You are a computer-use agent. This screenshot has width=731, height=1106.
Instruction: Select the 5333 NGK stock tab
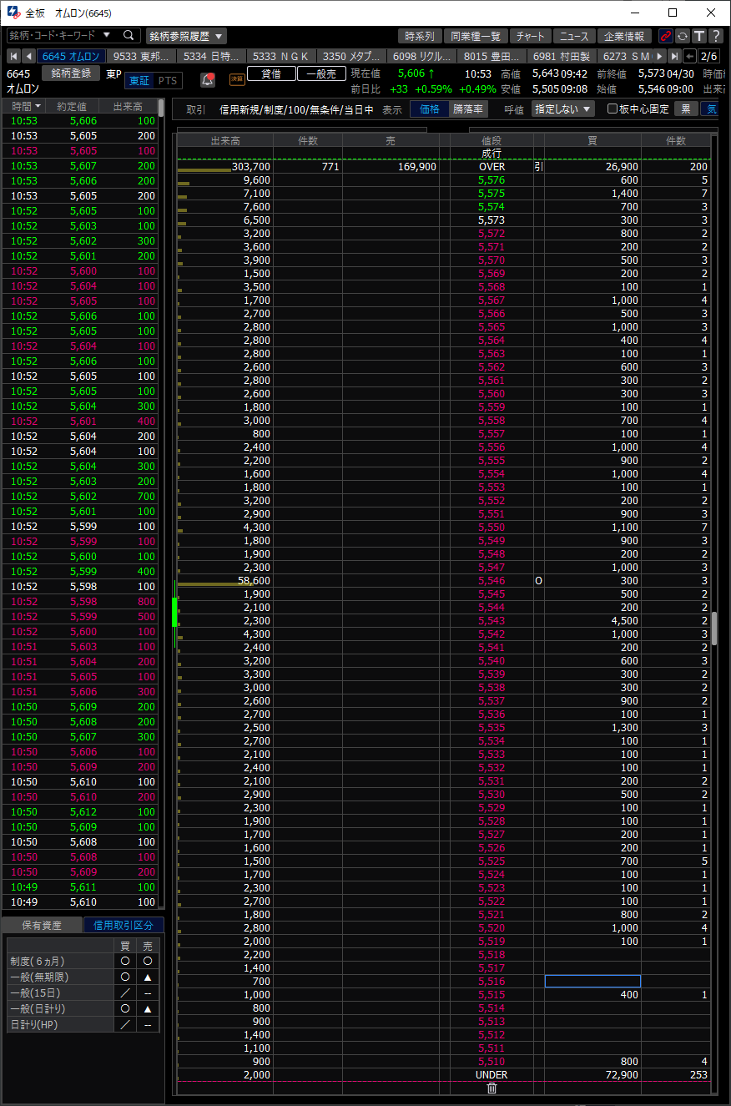pos(280,56)
